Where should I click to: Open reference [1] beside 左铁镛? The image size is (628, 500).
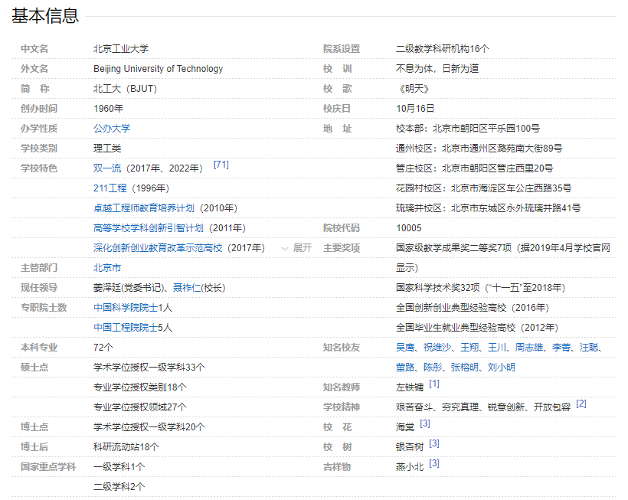434,384
